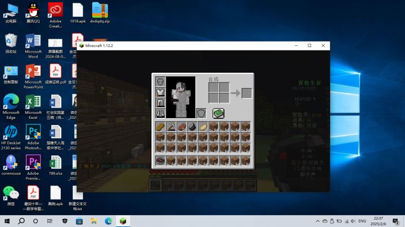Select the baked potato item
405x227 pixels.
(203, 126)
